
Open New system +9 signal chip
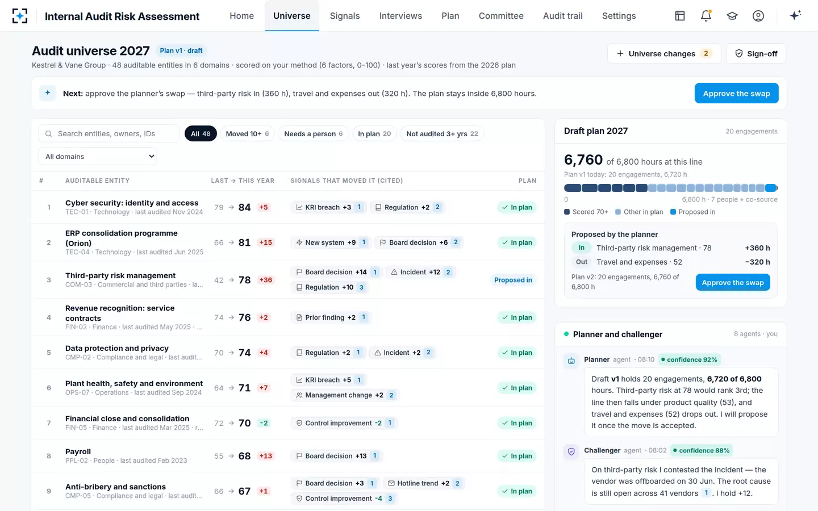point(331,242)
